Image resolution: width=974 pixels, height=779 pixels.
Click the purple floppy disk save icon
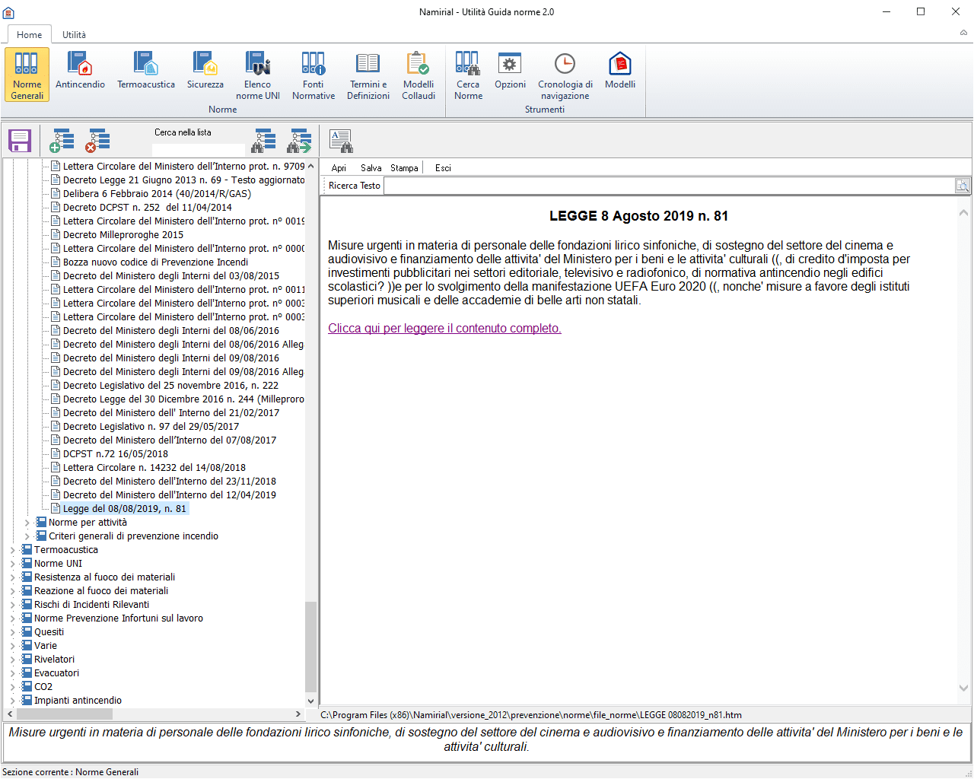click(19, 141)
